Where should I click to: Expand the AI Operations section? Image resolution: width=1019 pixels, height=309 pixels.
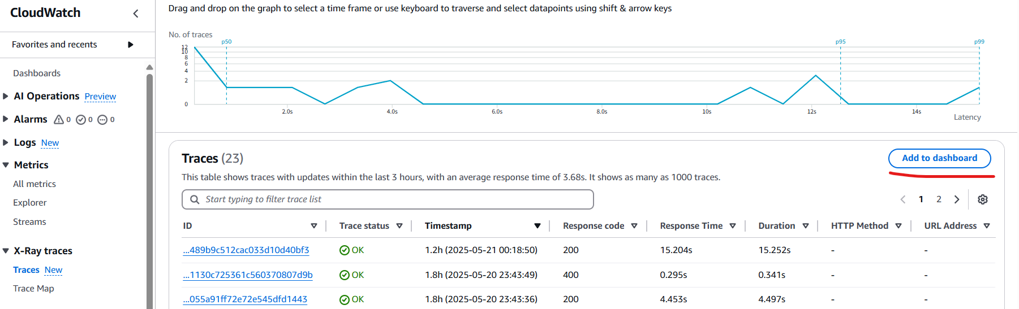pyautogui.click(x=6, y=96)
